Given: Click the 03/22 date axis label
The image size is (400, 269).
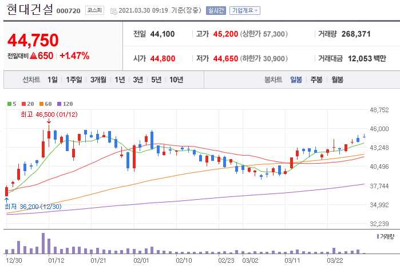Looking at the screenshot, I should click(335, 260).
